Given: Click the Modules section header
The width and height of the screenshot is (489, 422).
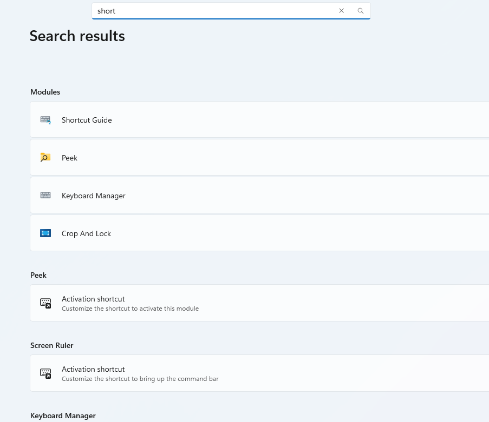Looking at the screenshot, I should 45,92.
